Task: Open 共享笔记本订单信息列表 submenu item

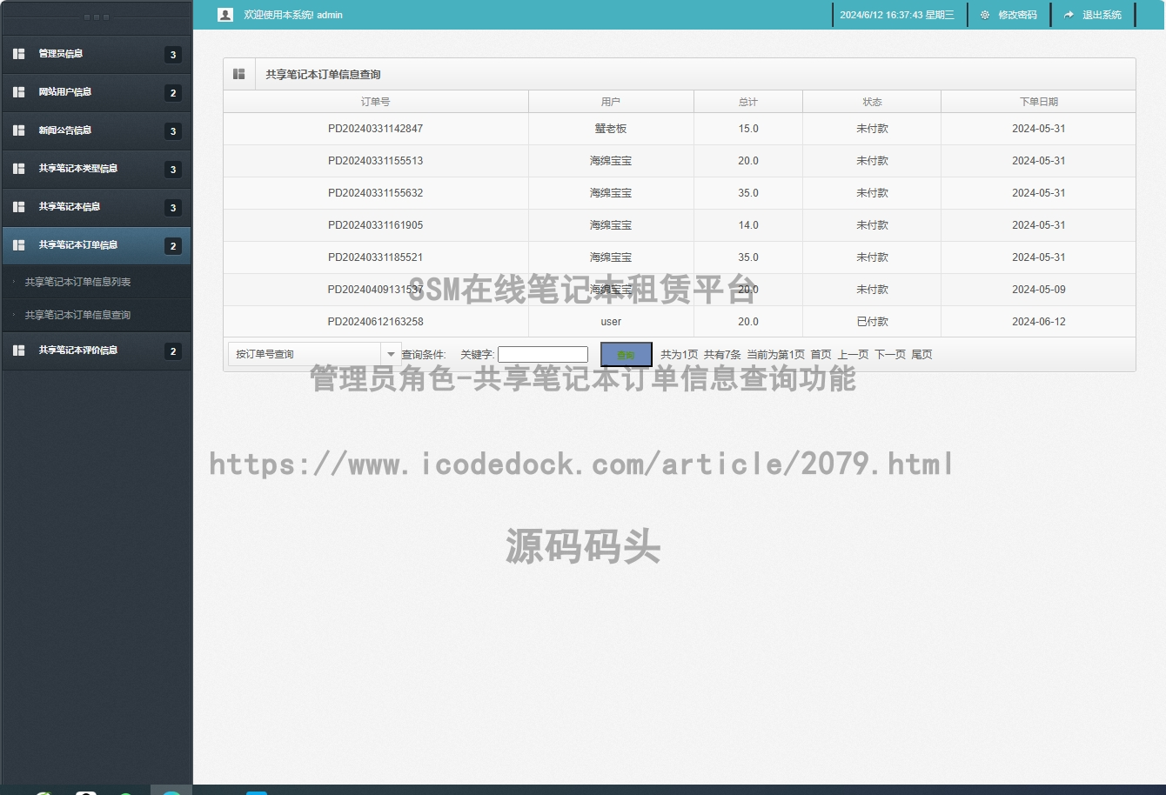Action: (x=77, y=282)
